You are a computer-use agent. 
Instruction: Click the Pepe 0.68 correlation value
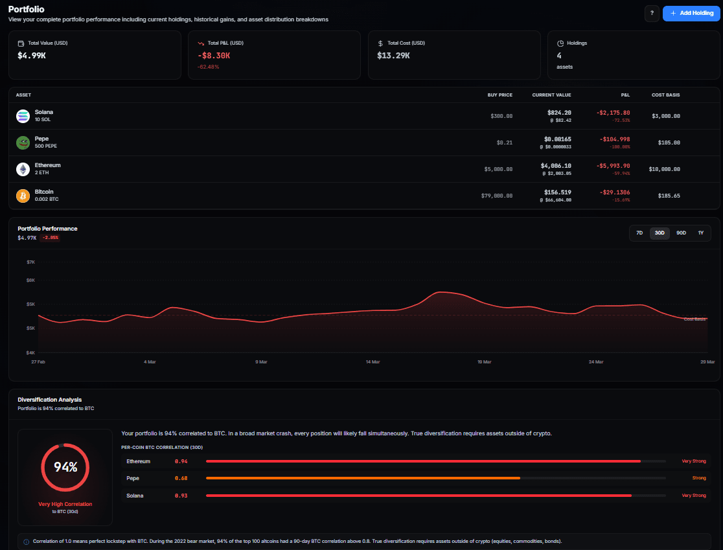coord(181,479)
